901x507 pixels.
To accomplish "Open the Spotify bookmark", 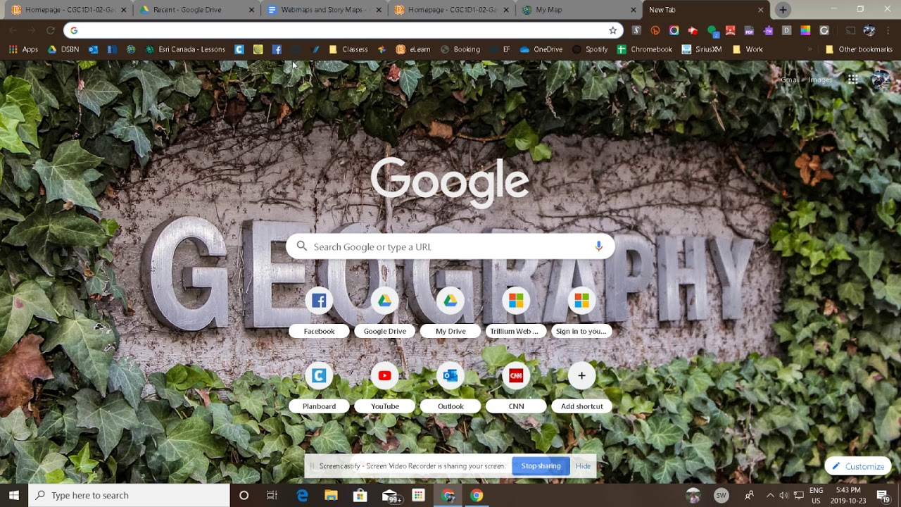I will 590,49.
